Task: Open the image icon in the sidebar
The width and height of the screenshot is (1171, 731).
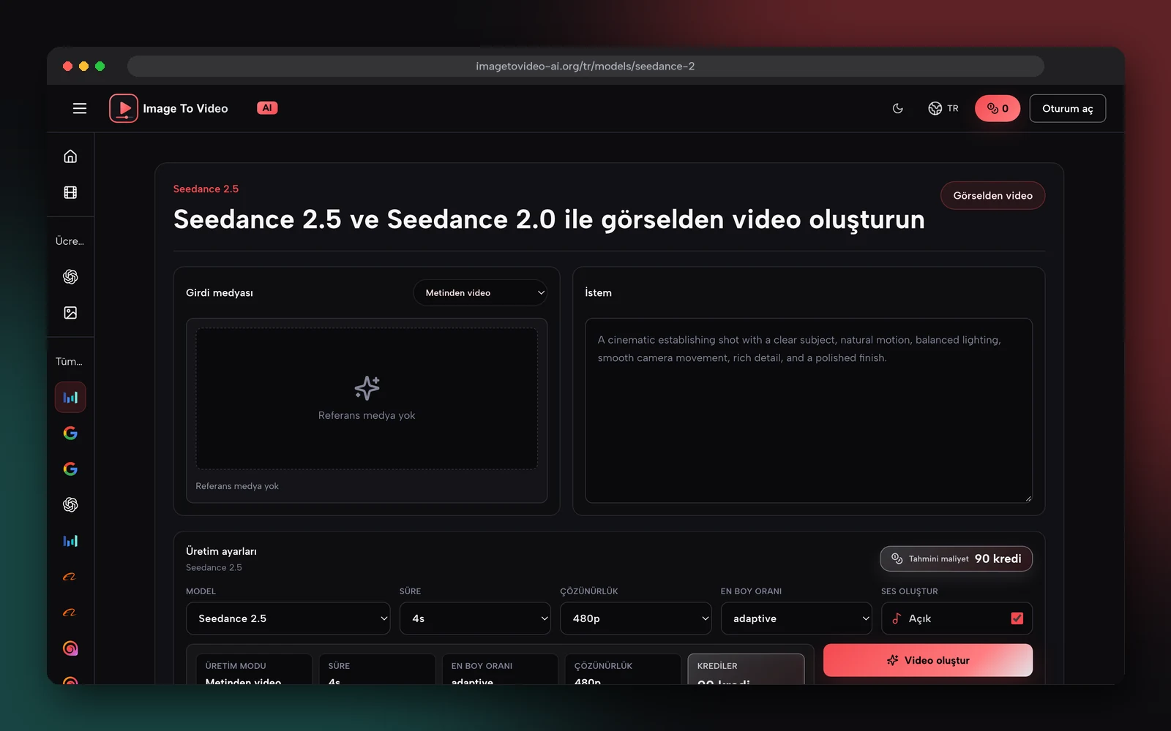Action: pos(70,313)
